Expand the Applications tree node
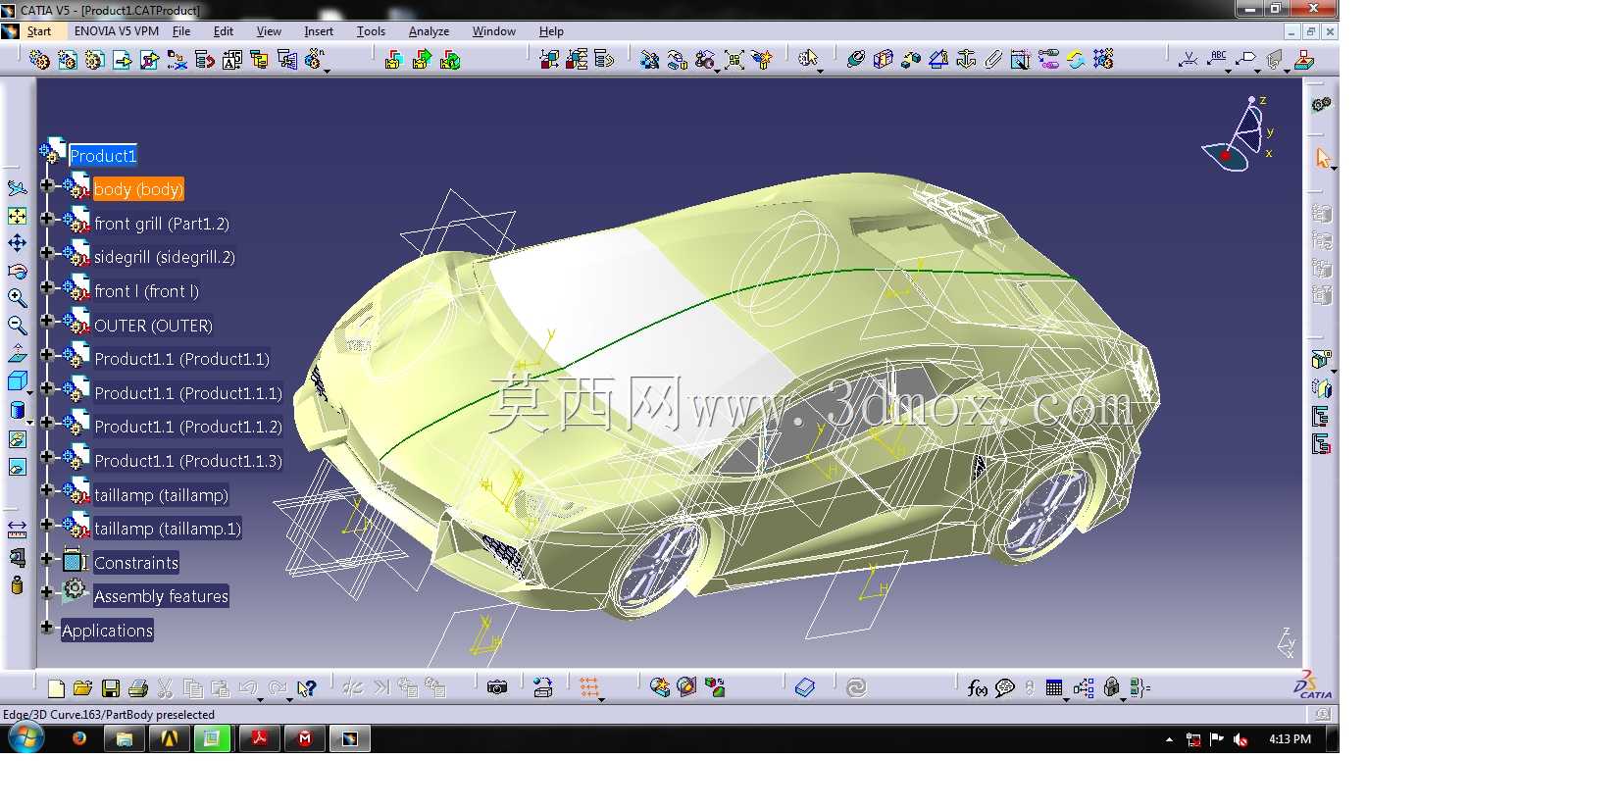The width and height of the screenshot is (1620, 810). coord(46,626)
